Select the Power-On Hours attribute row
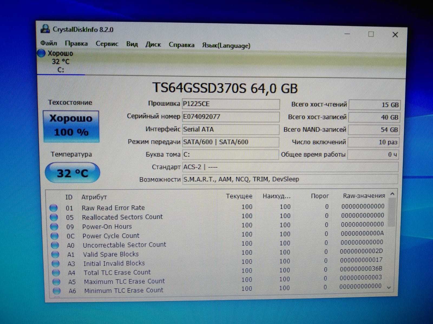The height and width of the screenshot is (324, 433). click(218, 225)
